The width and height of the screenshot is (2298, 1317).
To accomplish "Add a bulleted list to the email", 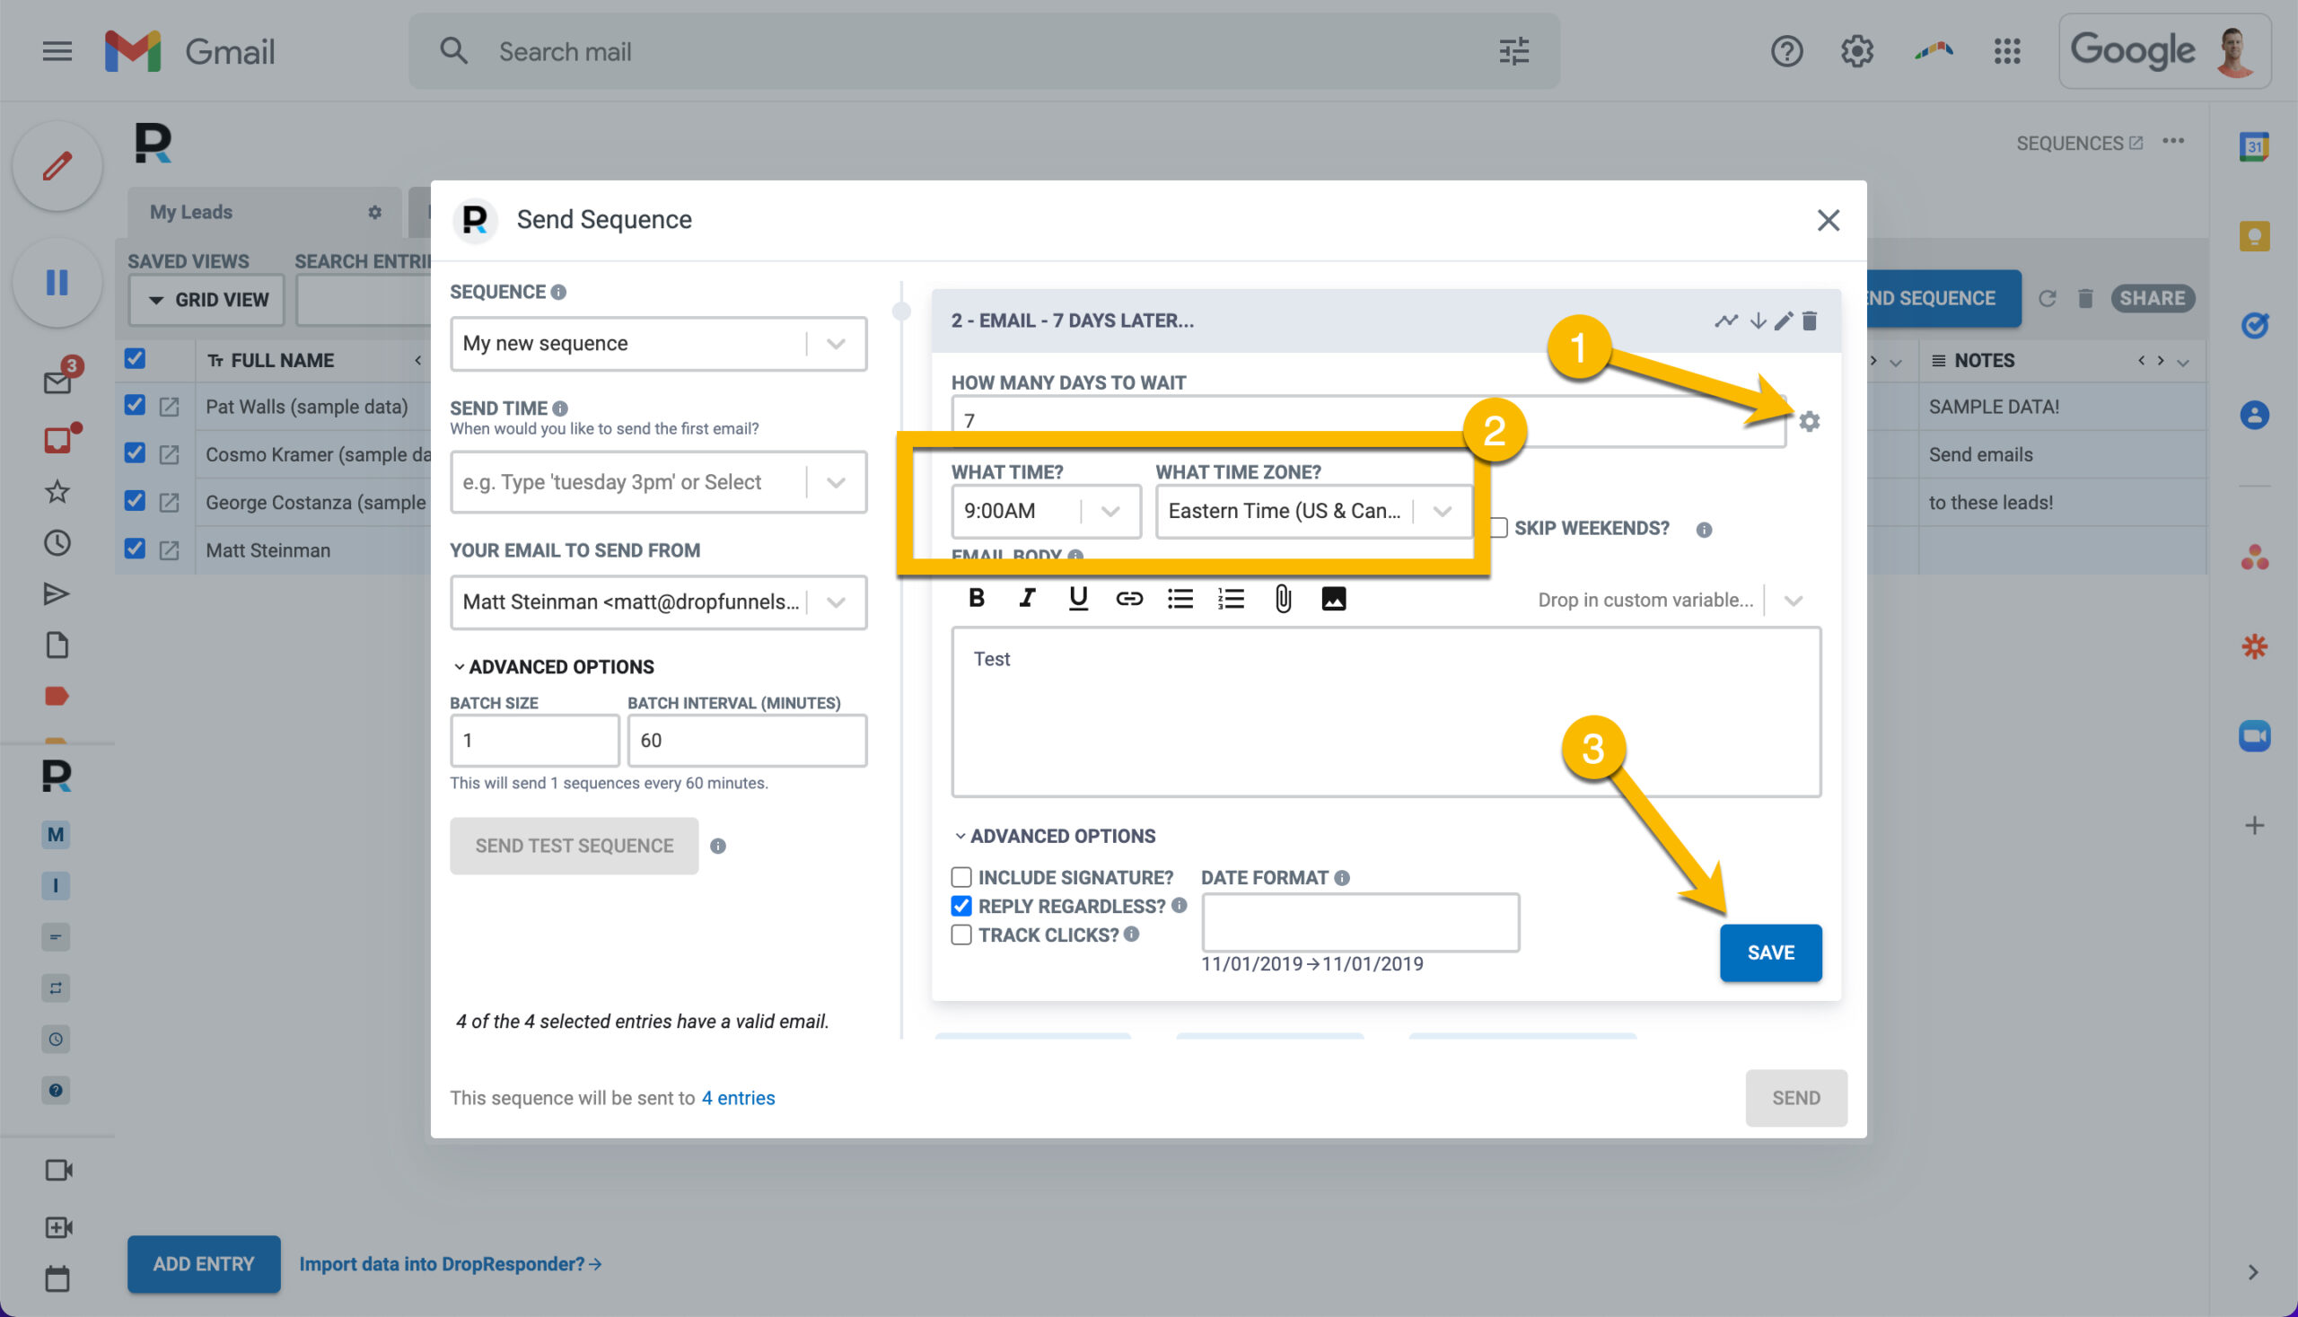I will tap(1180, 598).
